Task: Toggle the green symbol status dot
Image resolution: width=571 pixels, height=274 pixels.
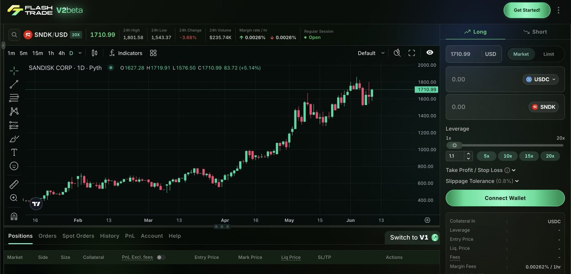Action: tap(111, 68)
